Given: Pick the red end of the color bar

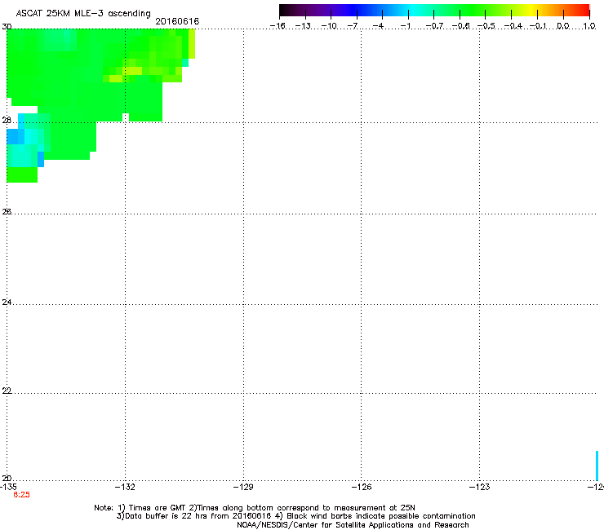Looking at the screenshot, I should [x=582, y=10].
